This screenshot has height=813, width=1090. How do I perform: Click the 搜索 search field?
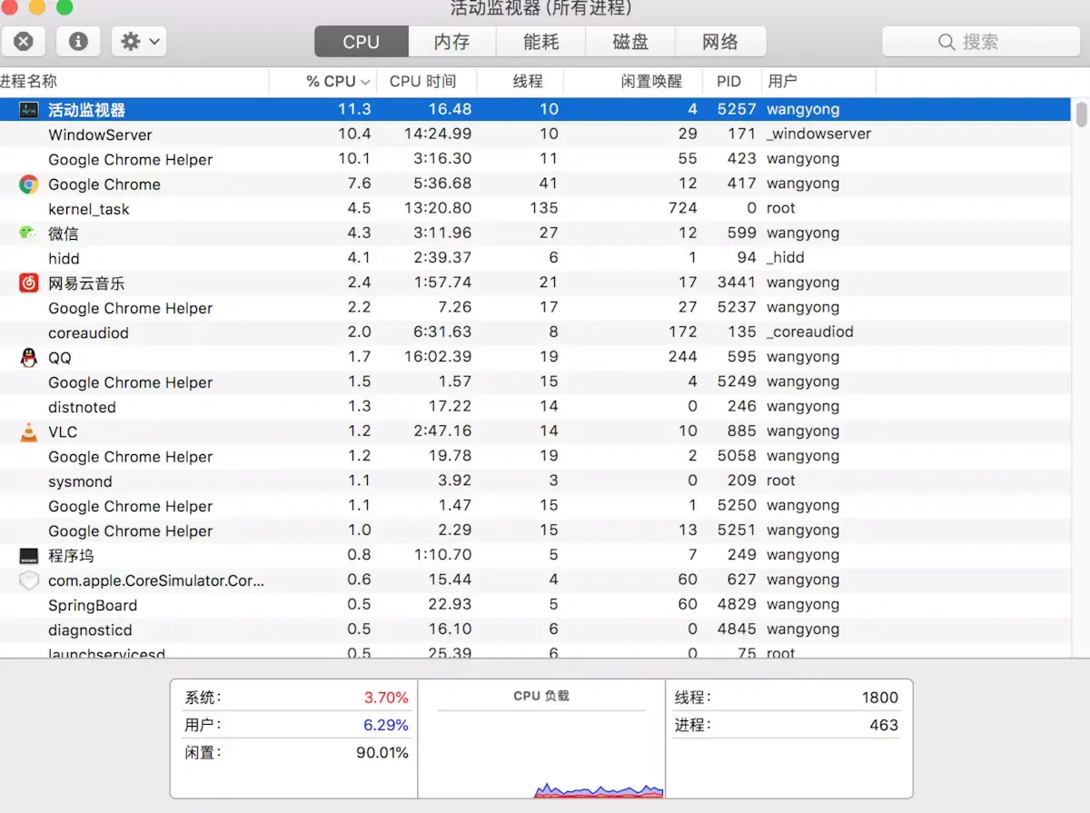click(981, 42)
